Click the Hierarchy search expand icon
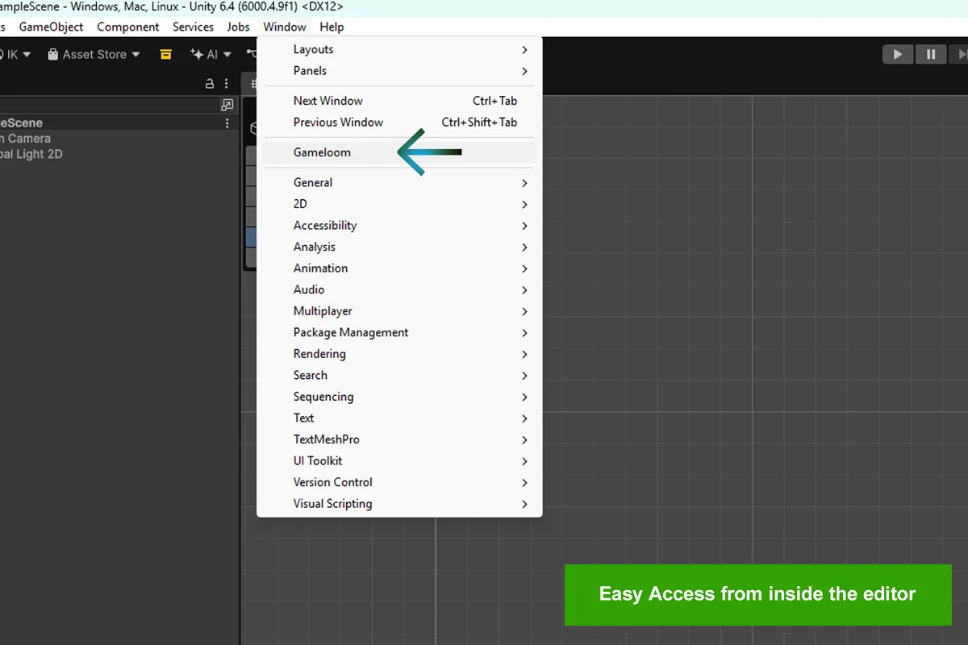The width and height of the screenshot is (968, 645). coord(227,105)
